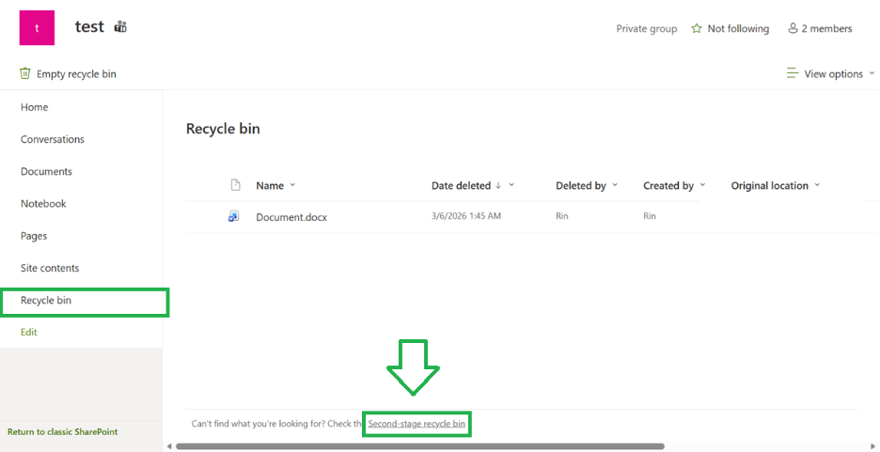Open the Name column dropdown

click(x=292, y=186)
